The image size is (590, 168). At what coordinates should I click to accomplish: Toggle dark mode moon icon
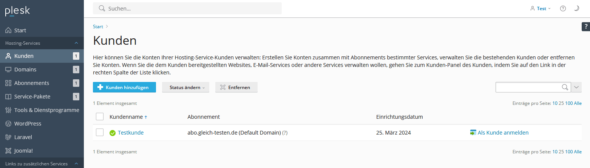576,8
